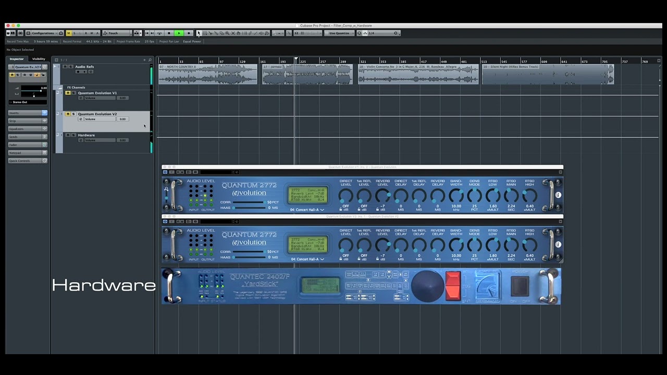The width and height of the screenshot is (667, 375).
Task: Toggle Mute button in the Inspector channel
Action: [12, 75]
